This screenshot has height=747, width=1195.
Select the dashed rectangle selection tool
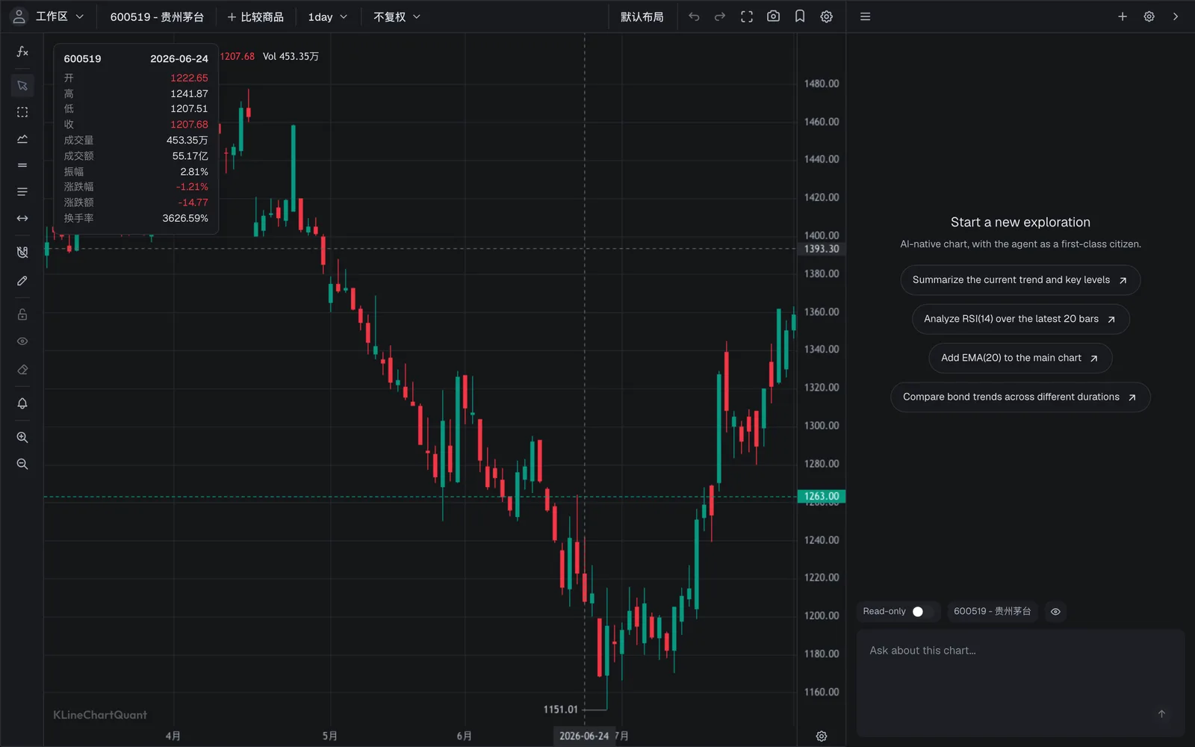click(22, 112)
